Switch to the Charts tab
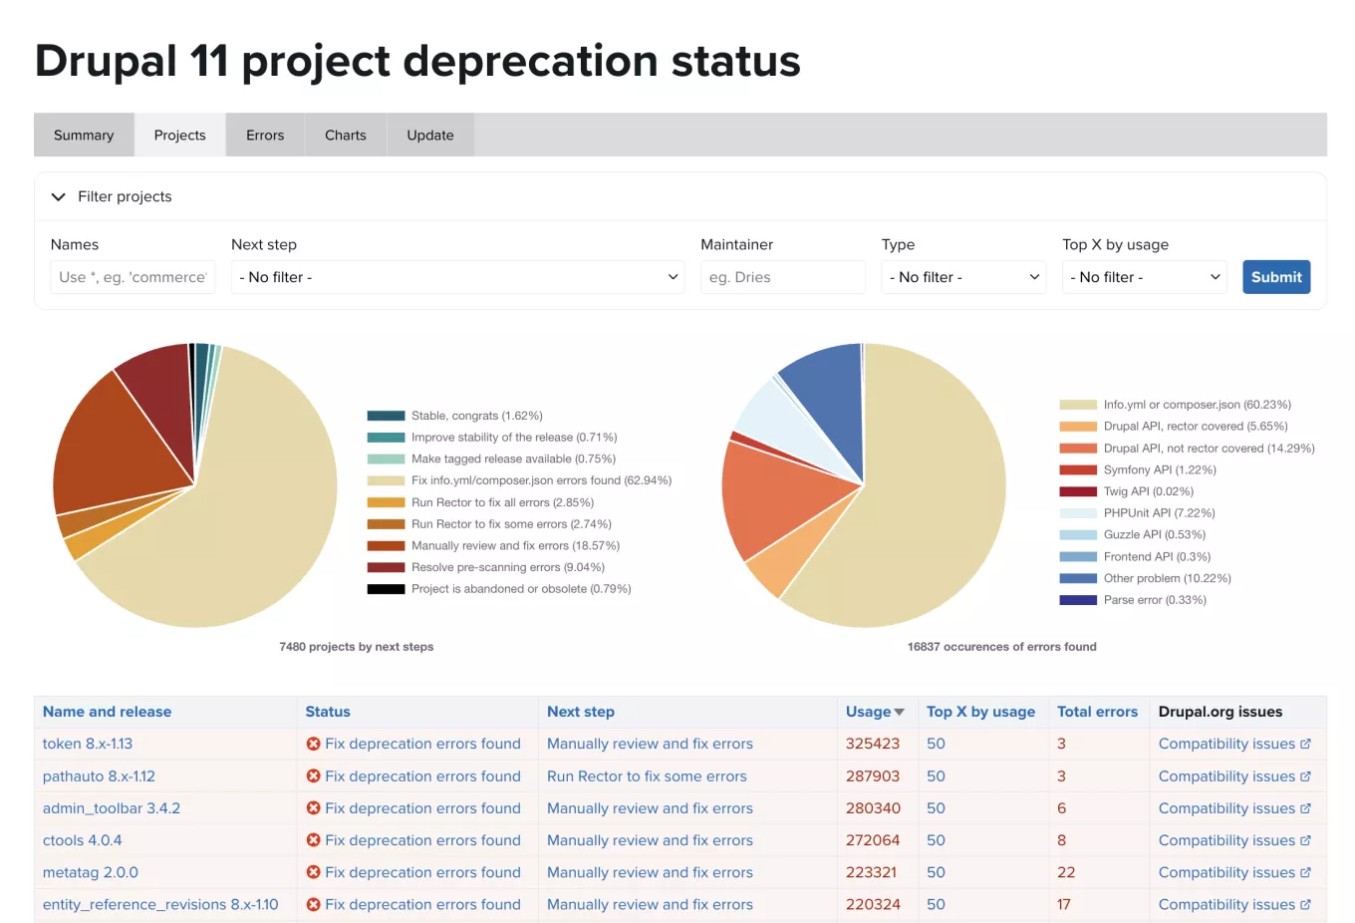The image size is (1355, 923). 345,136
